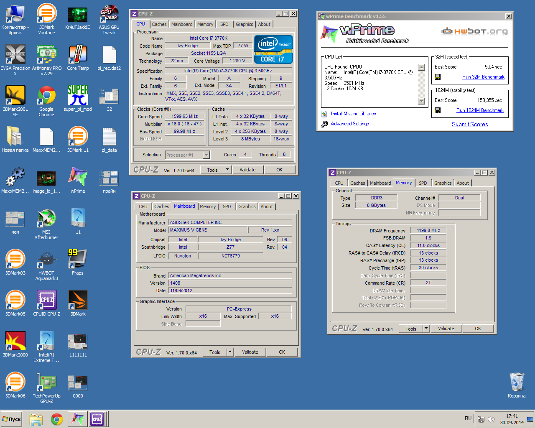Click Run 32M Benchmark link
Image resolution: width=535 pixels, height=428 pixels.
(483, 77)
